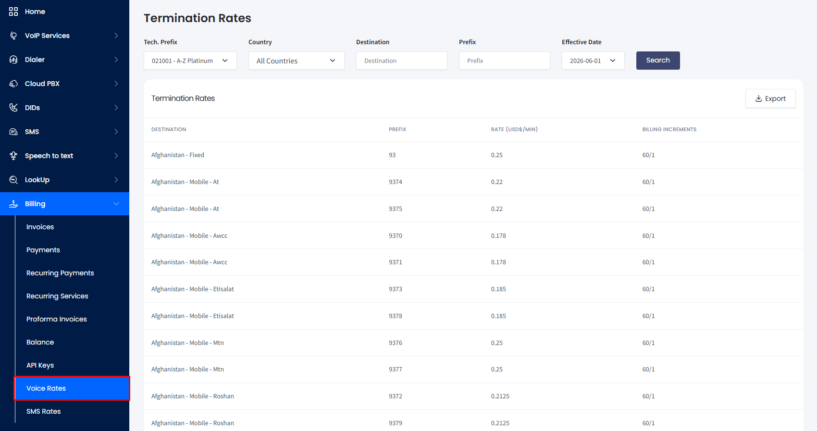The height and width of the screenshot is (431, 817).
Task: Click the Termination Rates page heading
Action: pos(198,18)
